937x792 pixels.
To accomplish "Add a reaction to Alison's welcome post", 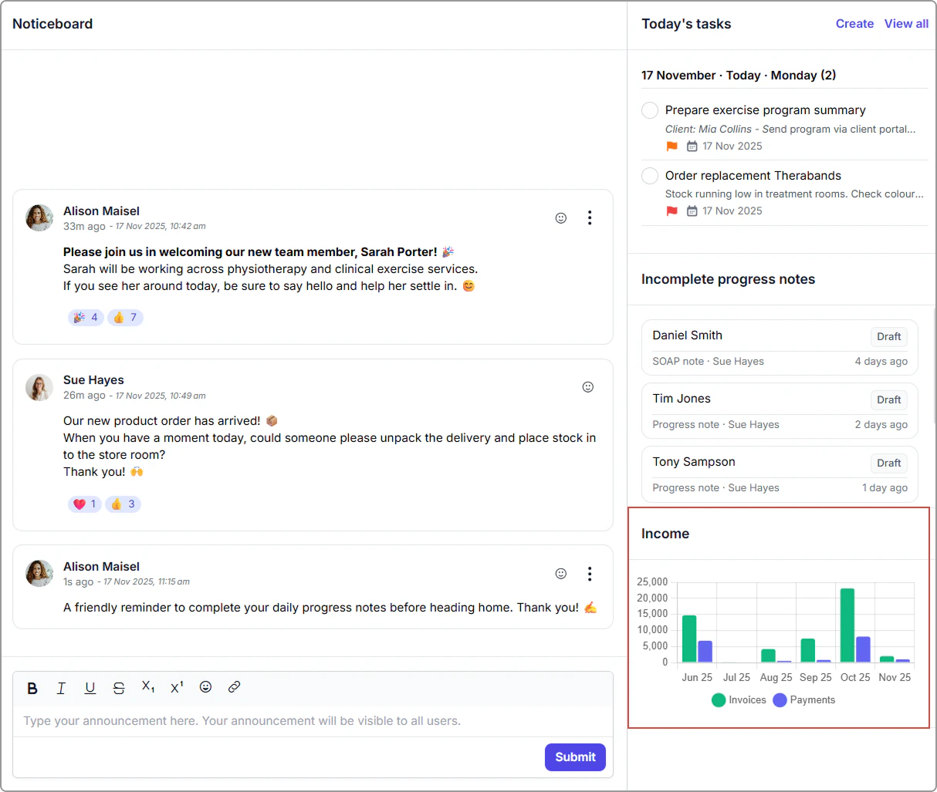I will point(561,218).
